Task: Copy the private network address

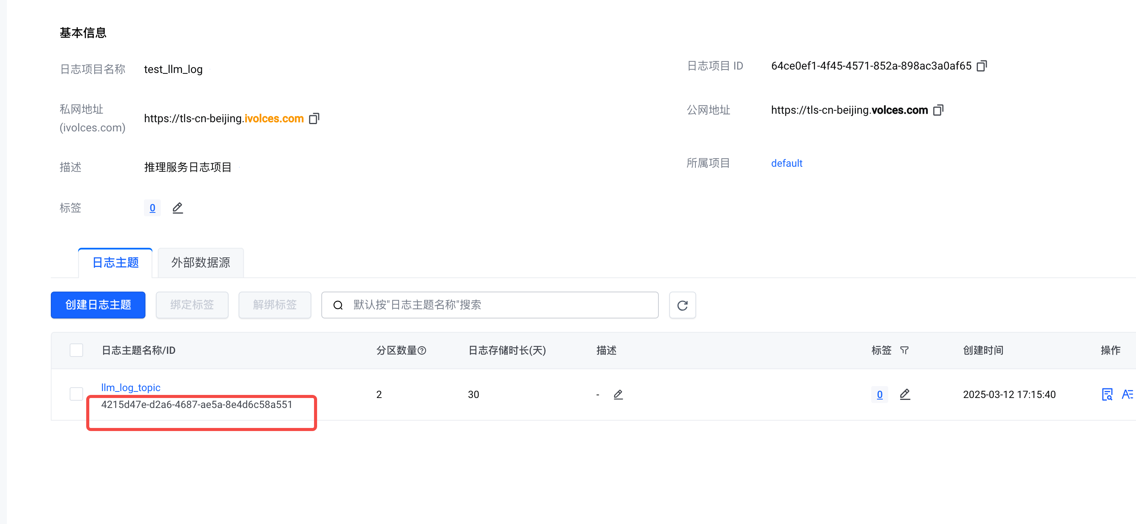Action: pos(314,118)
